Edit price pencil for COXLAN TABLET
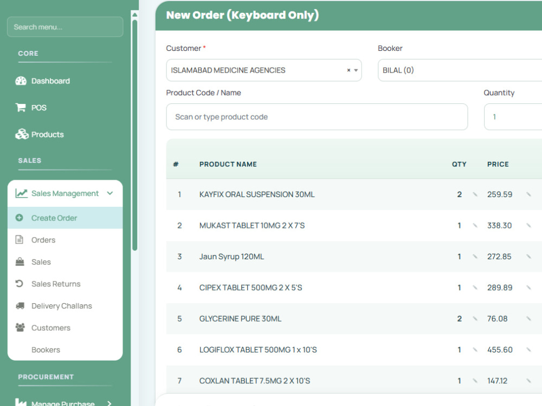This screenshot has height=406, width=542. pos(528,381)
